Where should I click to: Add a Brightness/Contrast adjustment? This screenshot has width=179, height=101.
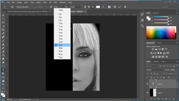pyautogui.click(x=153, y=49)
